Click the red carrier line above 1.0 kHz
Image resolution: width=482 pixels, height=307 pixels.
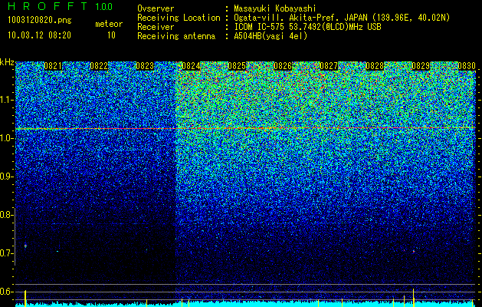pyautogui.click(x=245, y=128)
